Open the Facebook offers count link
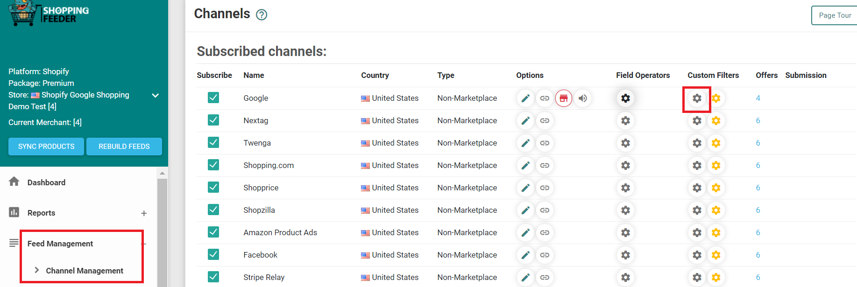 coord(758,255)
